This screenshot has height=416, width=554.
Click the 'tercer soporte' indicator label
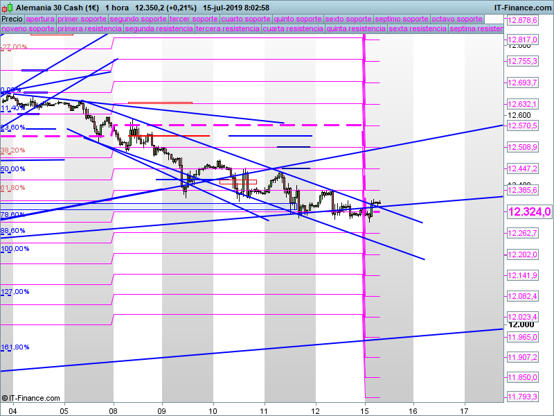193,19
